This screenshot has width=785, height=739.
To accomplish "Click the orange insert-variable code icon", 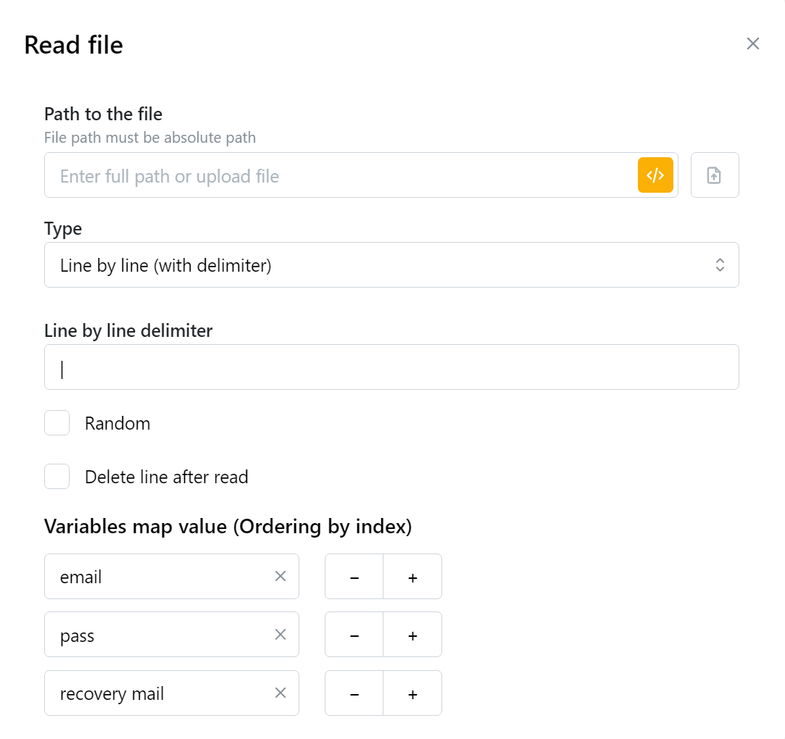I will coord(655,175).
